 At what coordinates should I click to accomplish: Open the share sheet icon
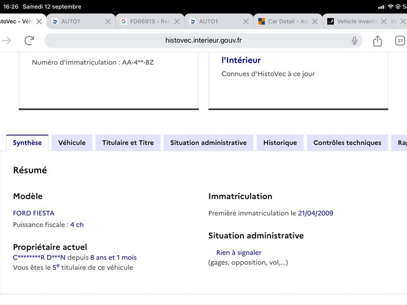click(x=377, y=41)
